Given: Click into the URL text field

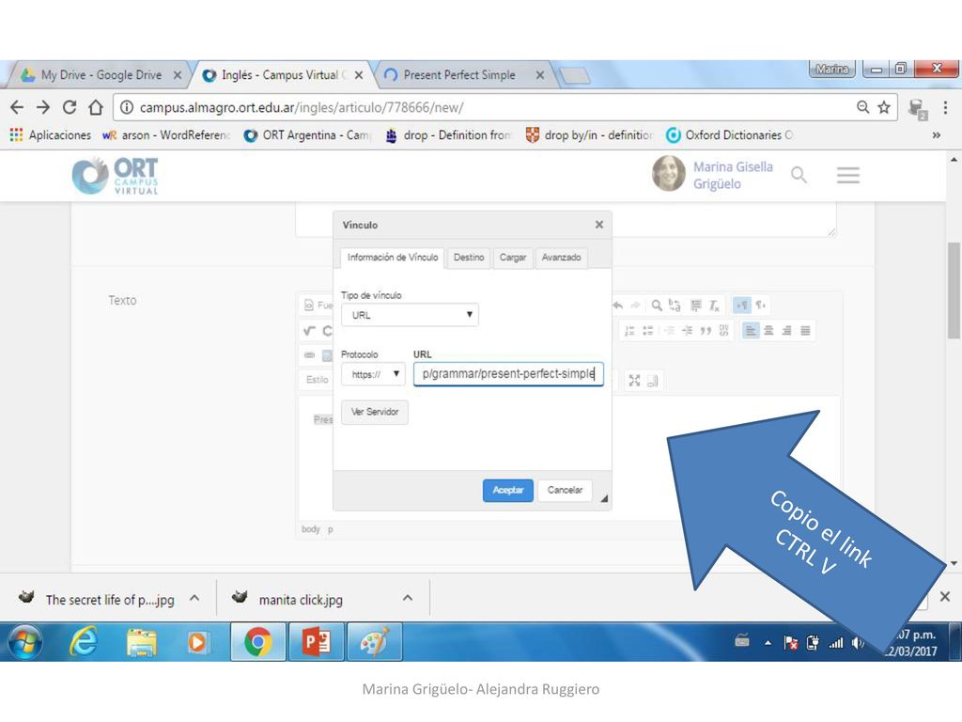Looking at the screenshot, I should (508, 374).
